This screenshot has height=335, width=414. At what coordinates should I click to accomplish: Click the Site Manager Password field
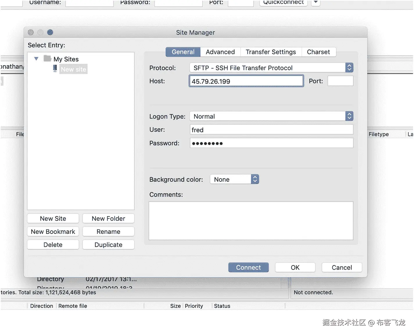pos(271,143)
